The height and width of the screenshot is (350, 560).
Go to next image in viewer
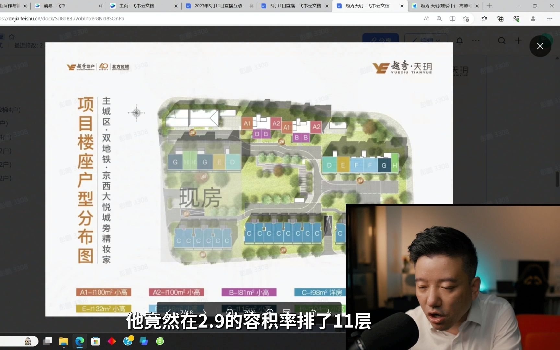(204, 312)
